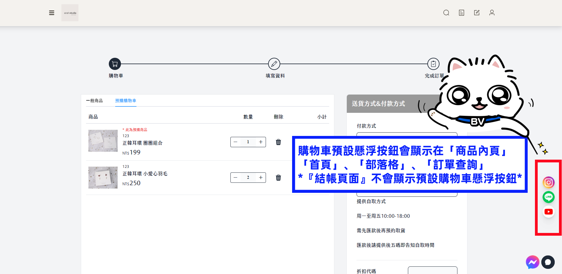Increase quantity of 圈圈組合 earrings

click(x=261, y=142)
